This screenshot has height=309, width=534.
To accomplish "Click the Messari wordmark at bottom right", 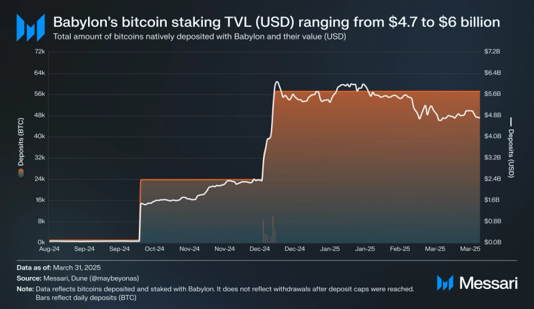I will [489, 283].
